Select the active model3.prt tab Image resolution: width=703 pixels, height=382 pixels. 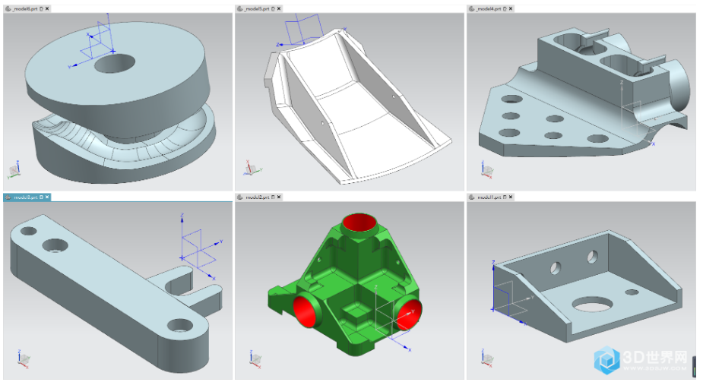[23, 197]
